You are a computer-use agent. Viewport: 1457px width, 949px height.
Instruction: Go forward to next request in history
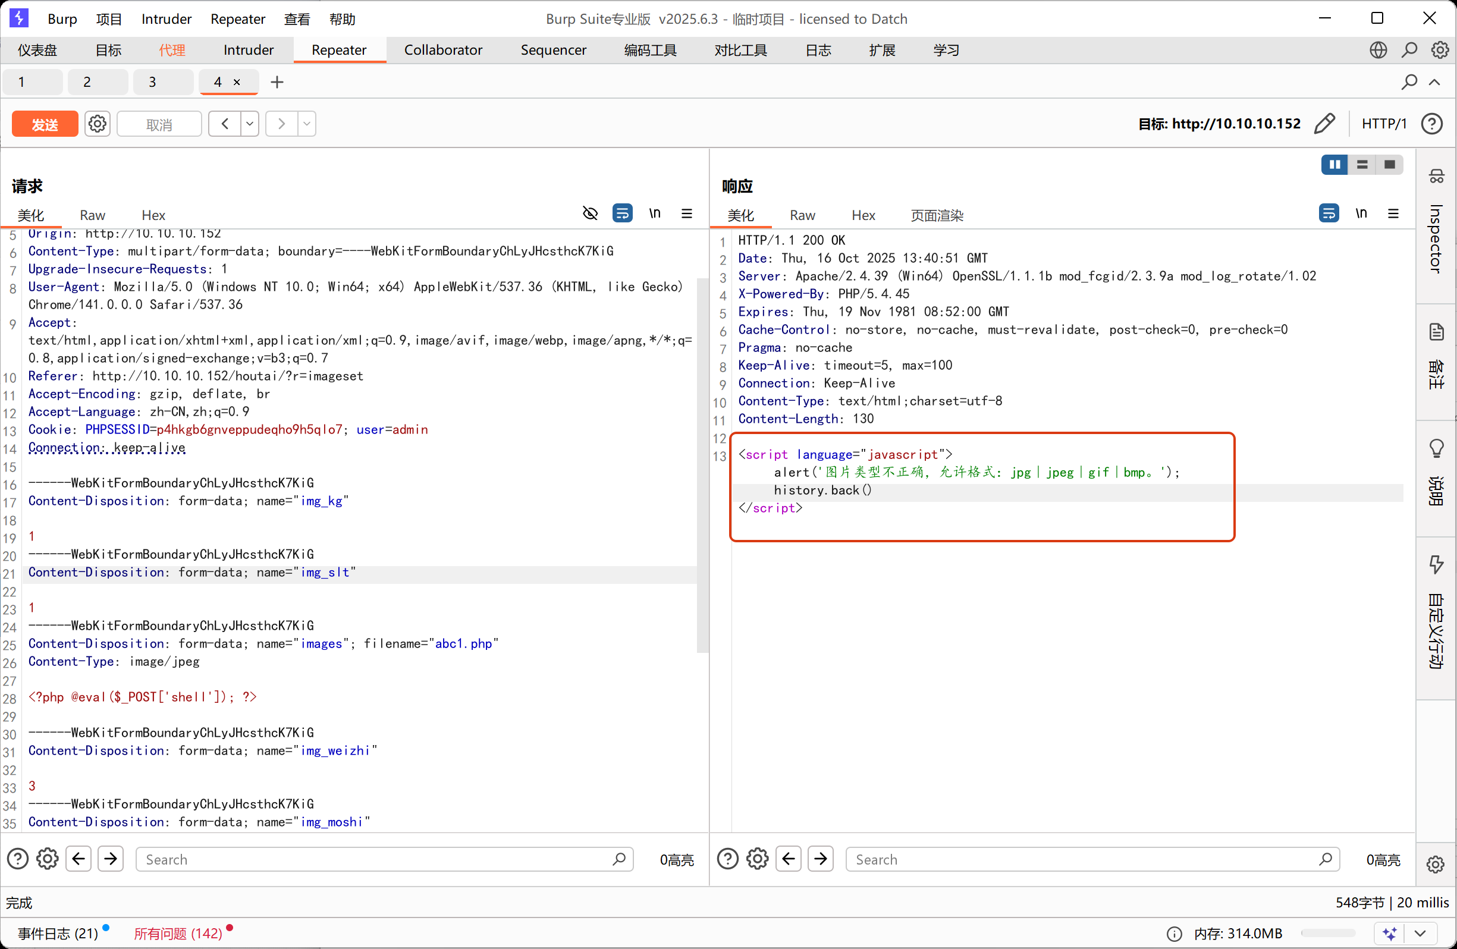(x=282, y=124)
